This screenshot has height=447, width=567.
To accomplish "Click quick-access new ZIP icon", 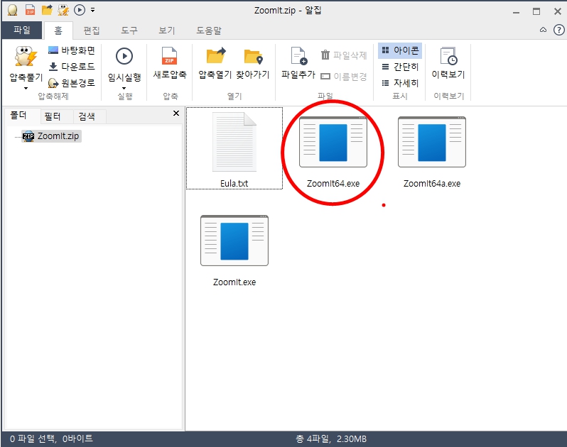I will point(30,10).
